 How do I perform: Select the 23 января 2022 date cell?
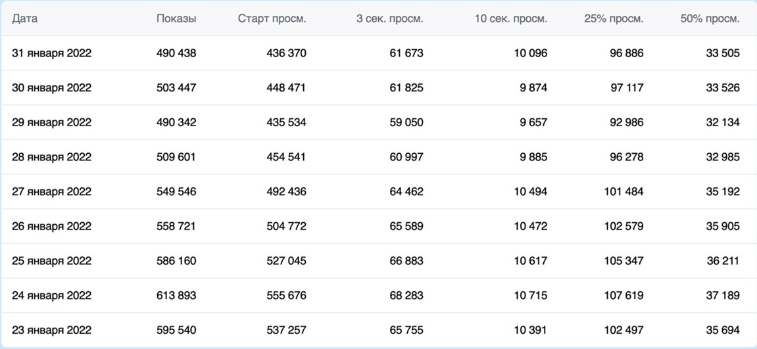(51, 330)
